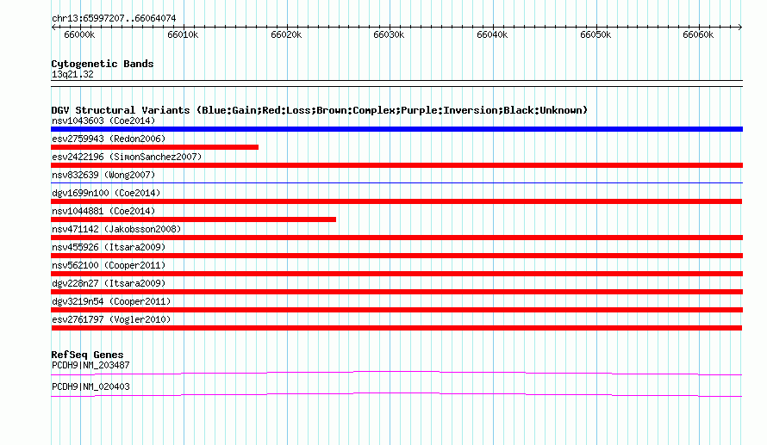The height and width of the screenshot is (445, 767).
Task: Click the red loss bar of dgv228n27
Action: tap(396, 292)
